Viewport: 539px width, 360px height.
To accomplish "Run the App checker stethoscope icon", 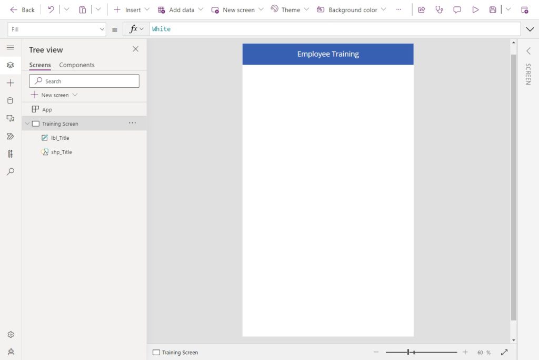I will pos(439,9).
